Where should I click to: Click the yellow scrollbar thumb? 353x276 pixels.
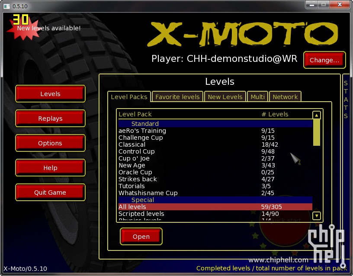(x=317, y=132)
